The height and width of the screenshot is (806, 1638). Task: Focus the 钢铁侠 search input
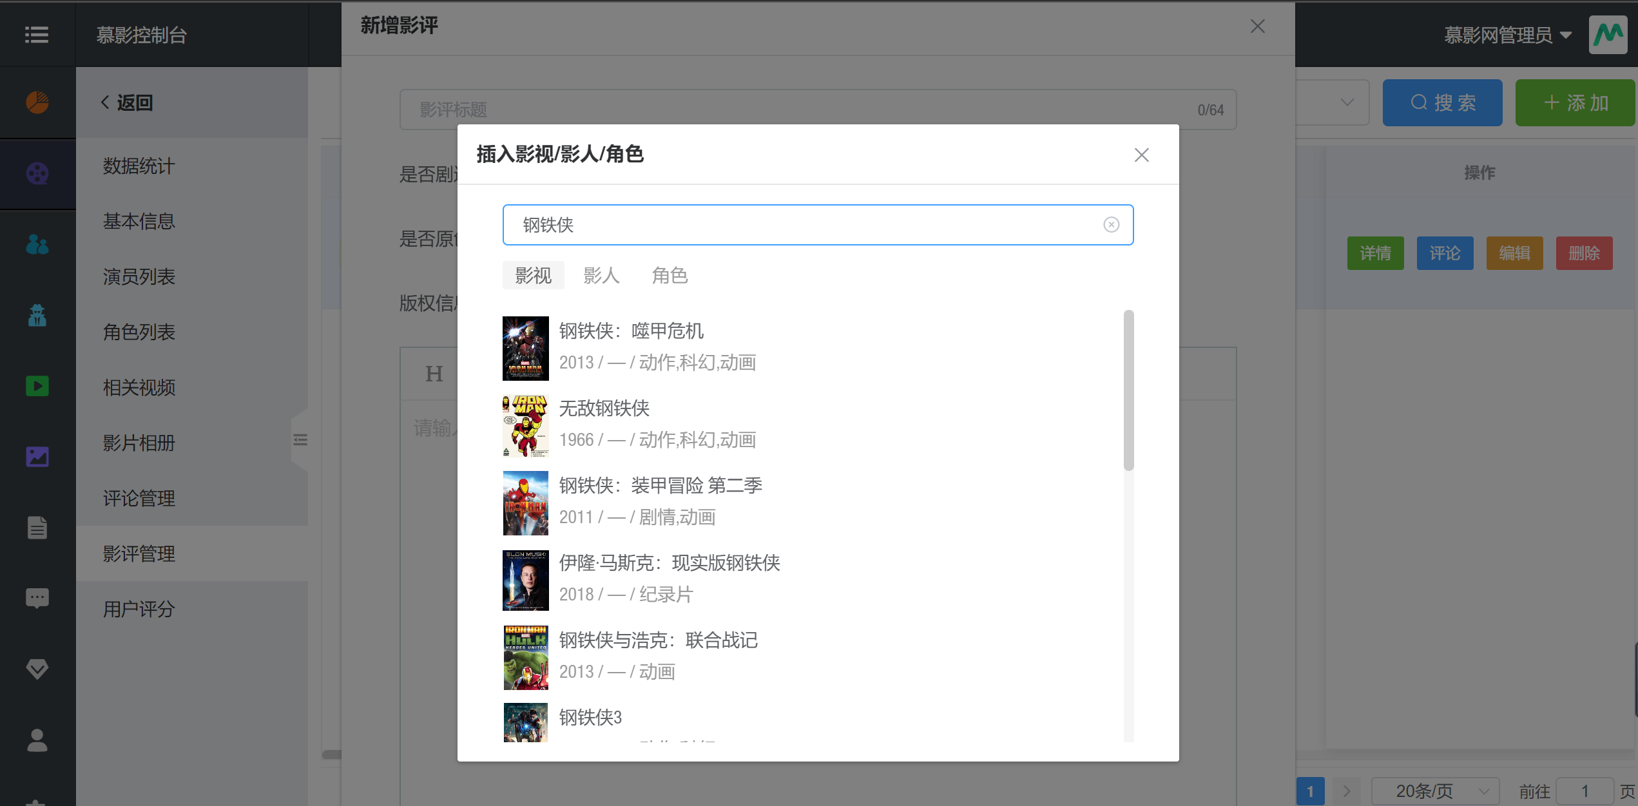[x=818, y=225]
